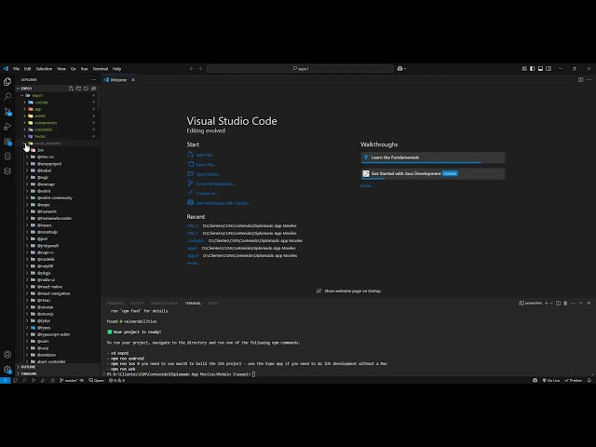Click the New File icon in Explorer header
The image size is (596, 447).
pos(71,88)
